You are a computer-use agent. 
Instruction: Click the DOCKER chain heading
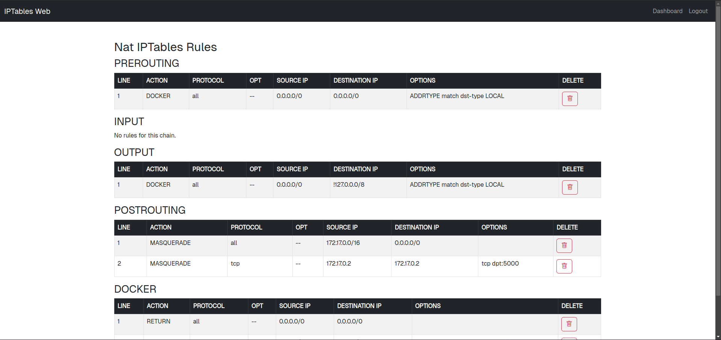click(x=135, y=289)
